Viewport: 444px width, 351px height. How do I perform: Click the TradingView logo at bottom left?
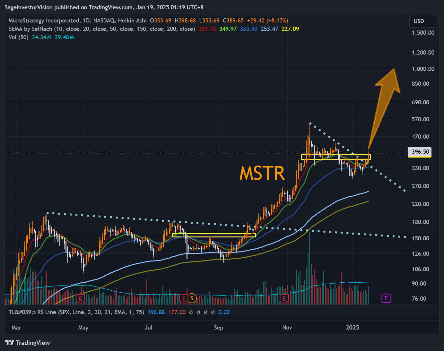28,343
